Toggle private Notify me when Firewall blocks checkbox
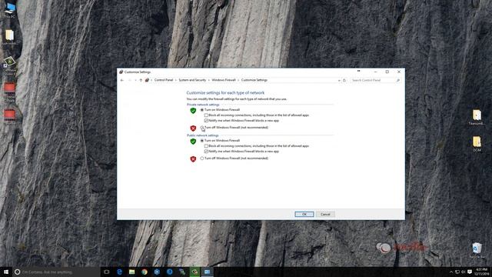The width and height of the screenshot is (492, 277). click(206, 121)
